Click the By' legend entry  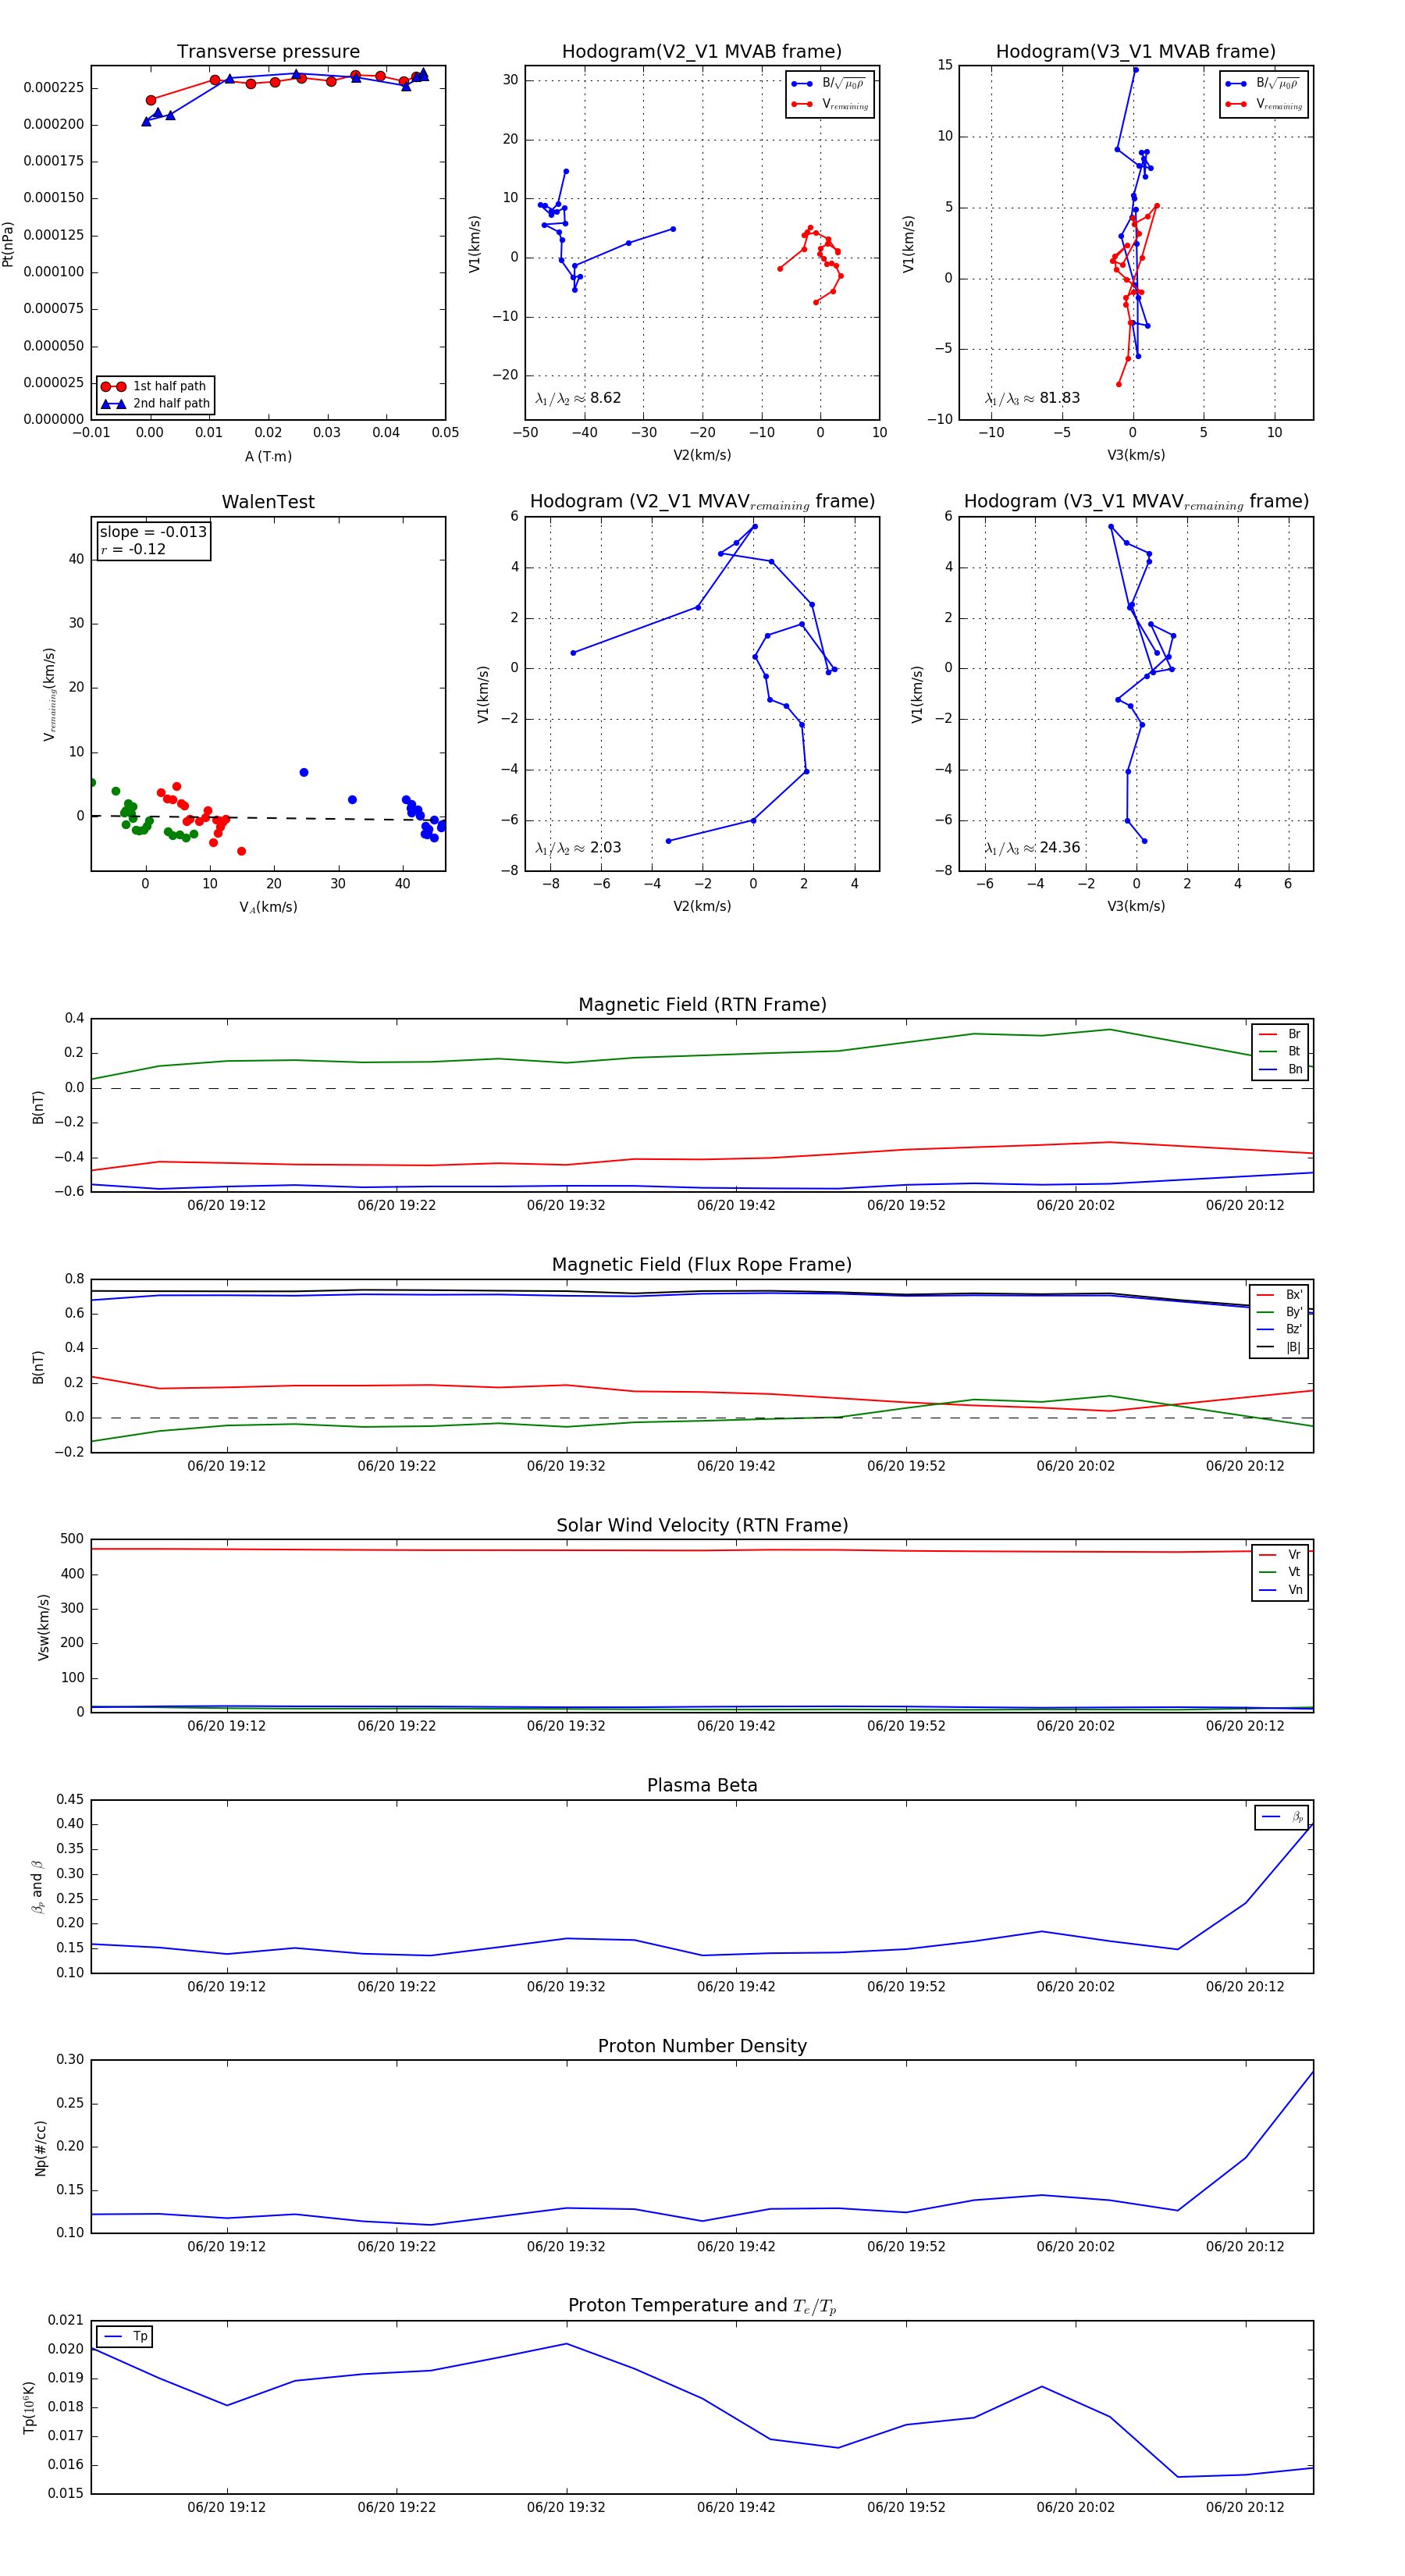[x=1279, y=1312]
